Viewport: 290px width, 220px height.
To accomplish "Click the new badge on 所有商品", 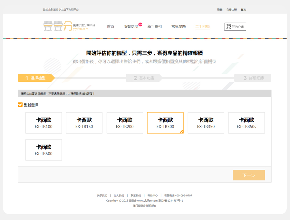I will (x=140, y=24).
